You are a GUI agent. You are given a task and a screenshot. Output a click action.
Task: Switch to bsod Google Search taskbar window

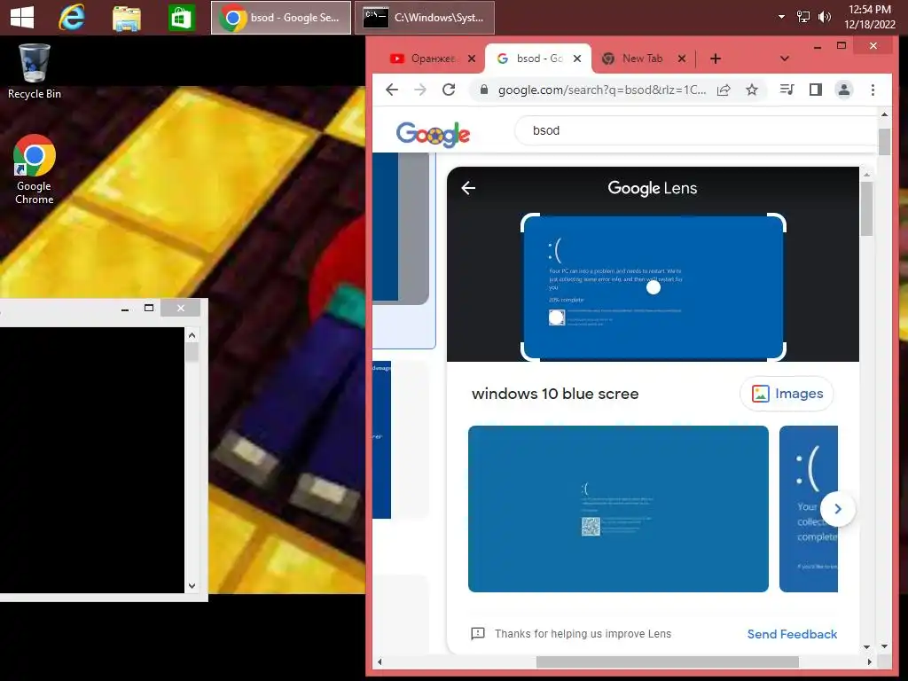coord(281,18)
